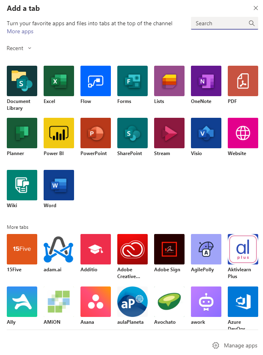The width and height of the screenshot is (263, 355).
Task: Select the aulaPlaneta app icon
Action: [133, 302]
